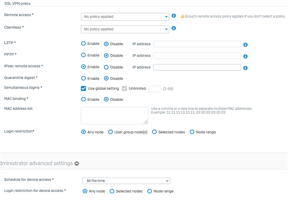Click info icon next to Remote access dropdown

(174, 16)
